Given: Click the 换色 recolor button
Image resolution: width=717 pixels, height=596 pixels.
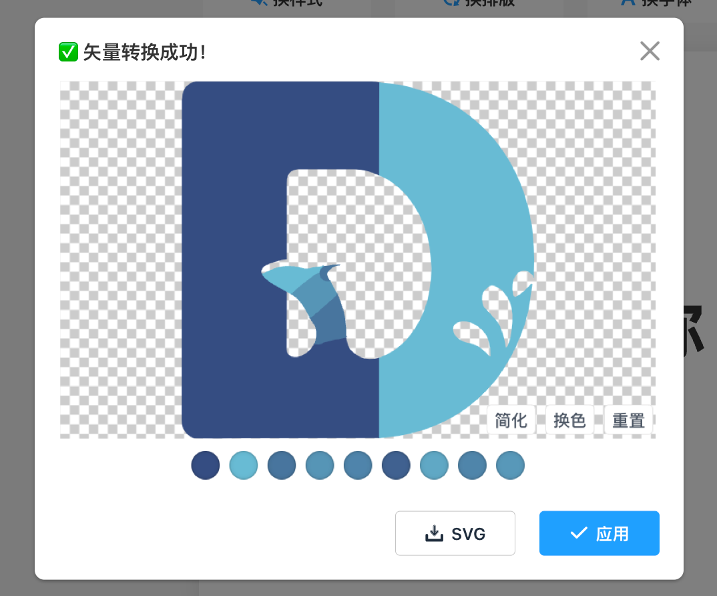Looking at the screenshot, I should point(569,420).
